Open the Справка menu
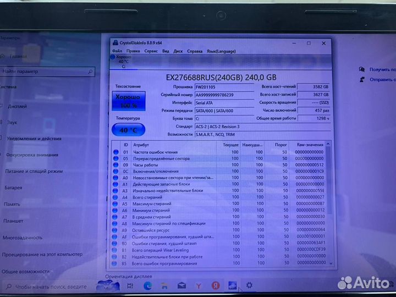The width and height of the screenshot is (396, 297). (x=195, y=51)
